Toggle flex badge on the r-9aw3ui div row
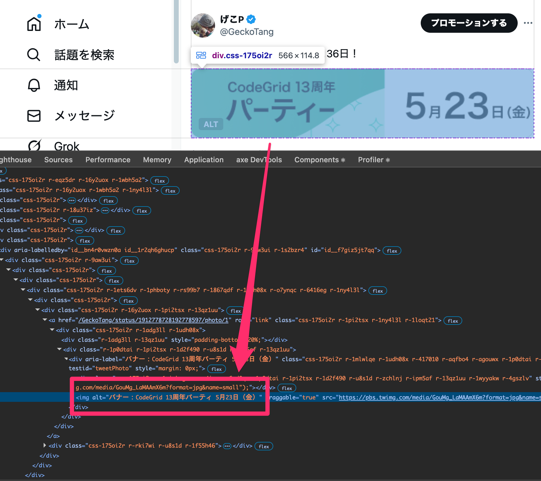This screenshot has height=481, width=541. pos(129,261)
